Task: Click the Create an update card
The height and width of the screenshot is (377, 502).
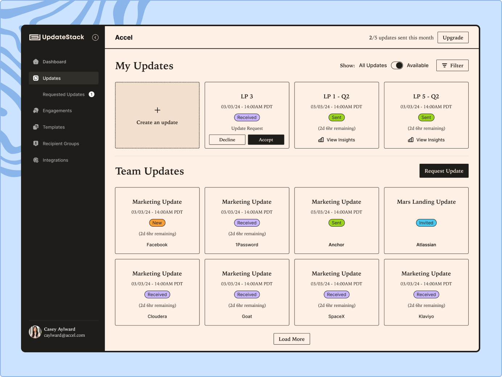Action: [157, 115]
